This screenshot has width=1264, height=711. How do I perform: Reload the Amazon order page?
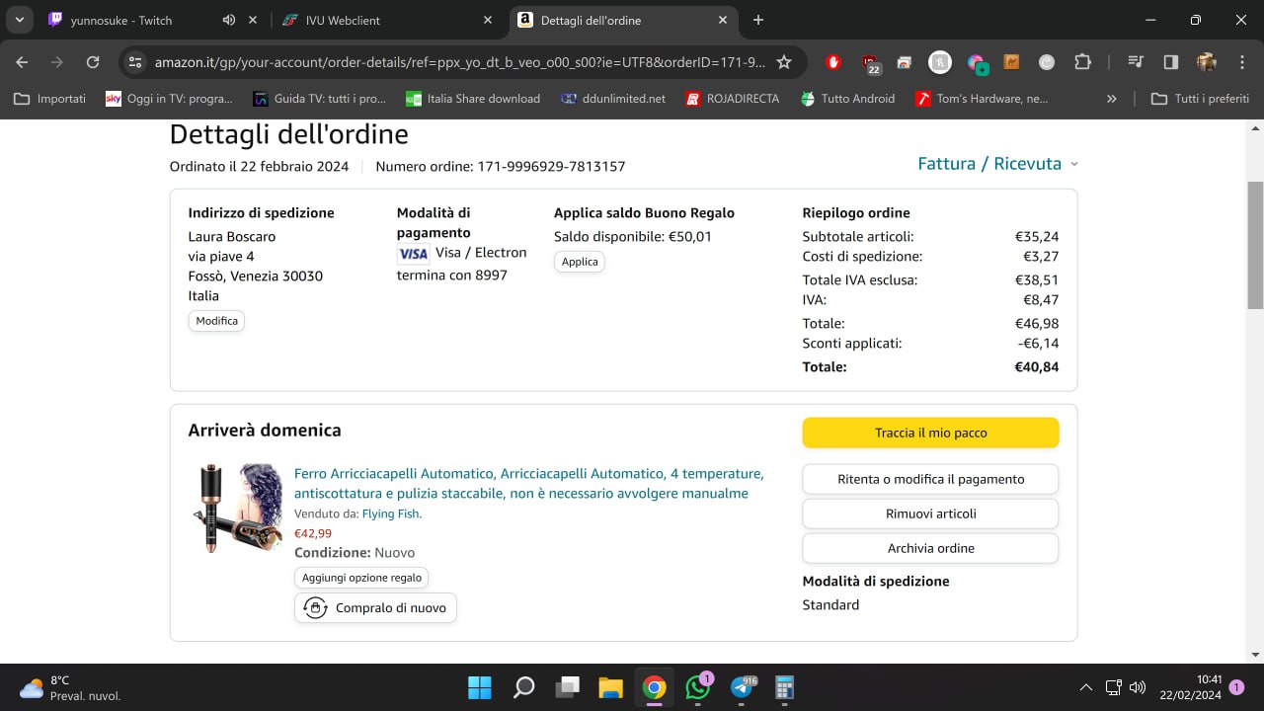(x=93, y=62)
